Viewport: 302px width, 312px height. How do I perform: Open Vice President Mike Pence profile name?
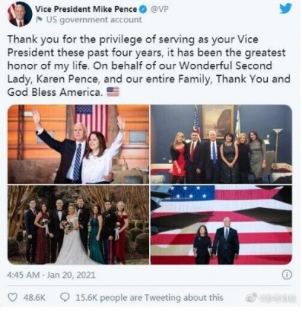[x=86, y=9]
